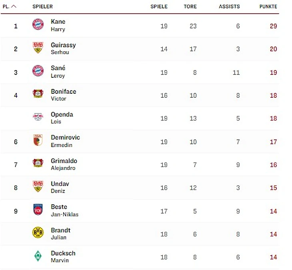Sort table by the TORE column header
Screen dimensions: 292x270
tap(190, 7)
